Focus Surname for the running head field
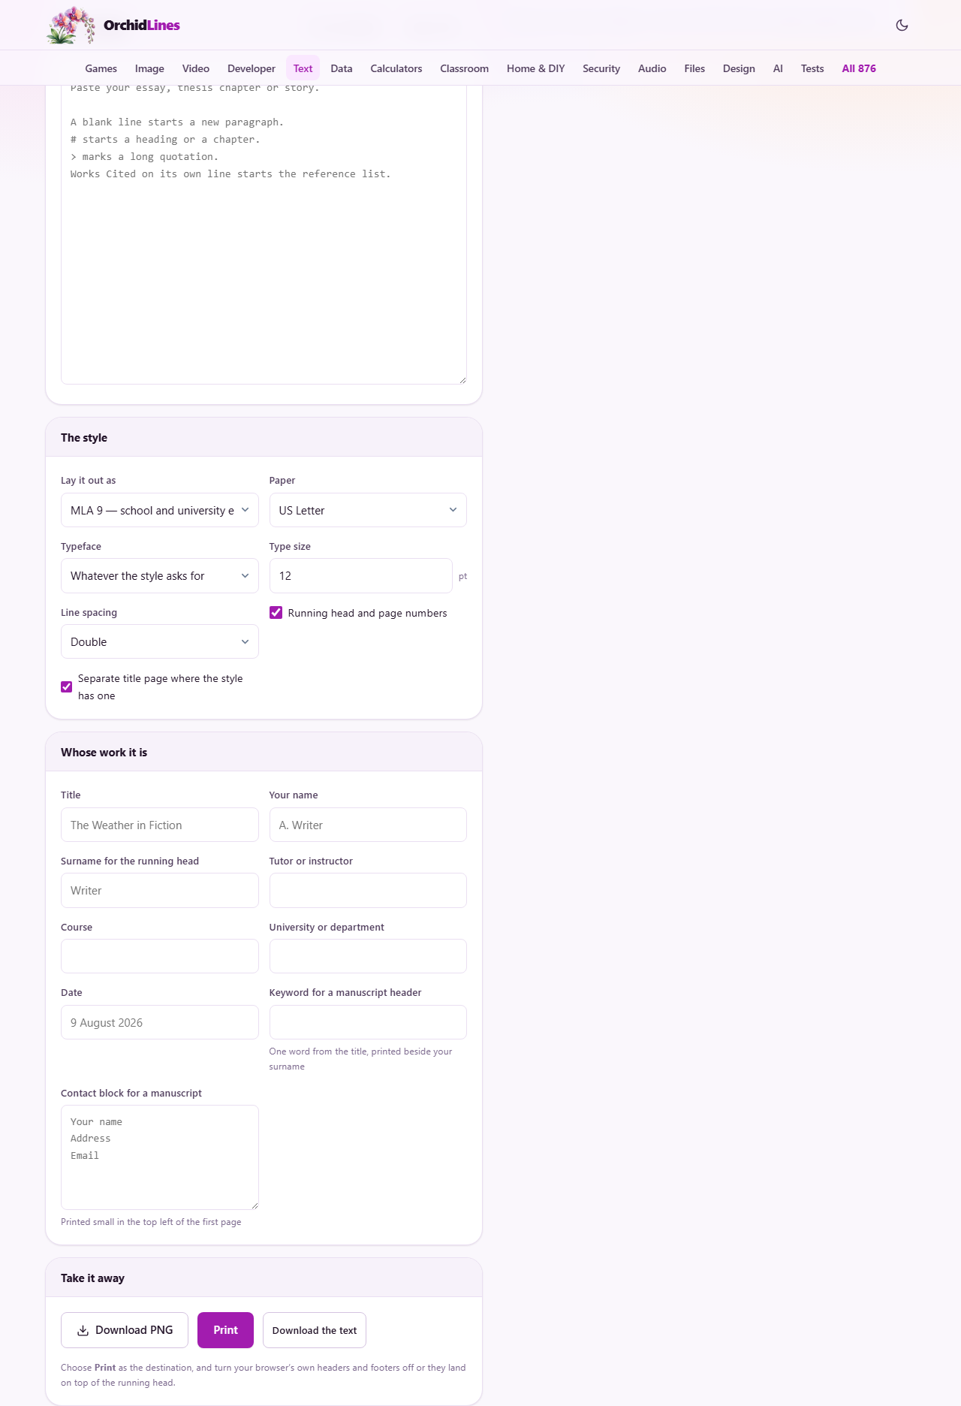The width and height of the screenshot is (961, 1406). 159,891
